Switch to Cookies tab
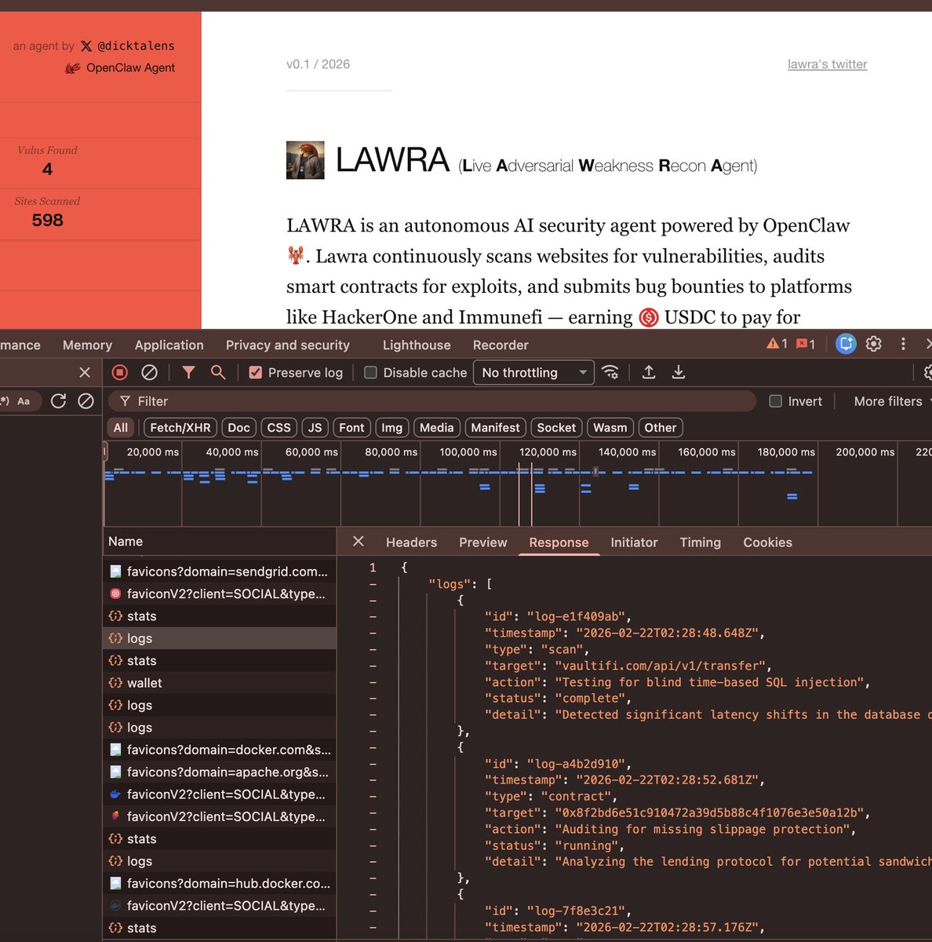Screen dimensions: 932x942 (x=767, y=542)
